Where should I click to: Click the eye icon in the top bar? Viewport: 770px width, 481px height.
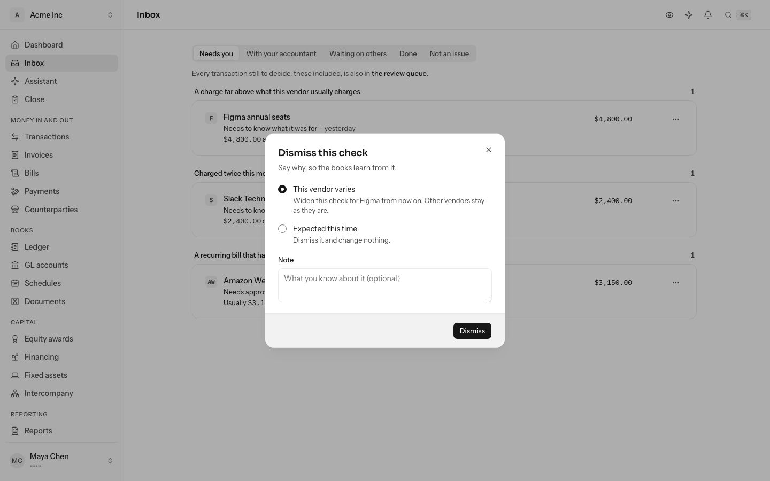(x=669, y=15)
